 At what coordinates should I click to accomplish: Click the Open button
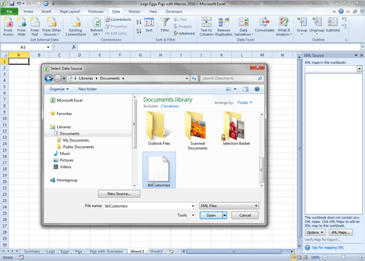(211, 215)
